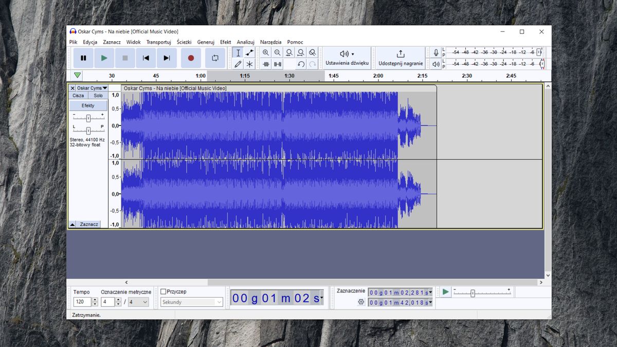Viewport: 617px width, 347px height.
Task: Open the Transportuj menu
Action: pos(159,42)
